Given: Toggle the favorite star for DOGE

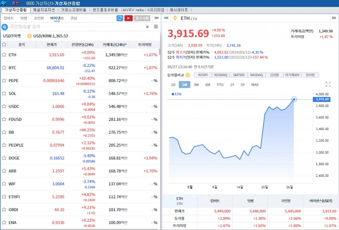Looking at the screenshot, I should 4,158.
